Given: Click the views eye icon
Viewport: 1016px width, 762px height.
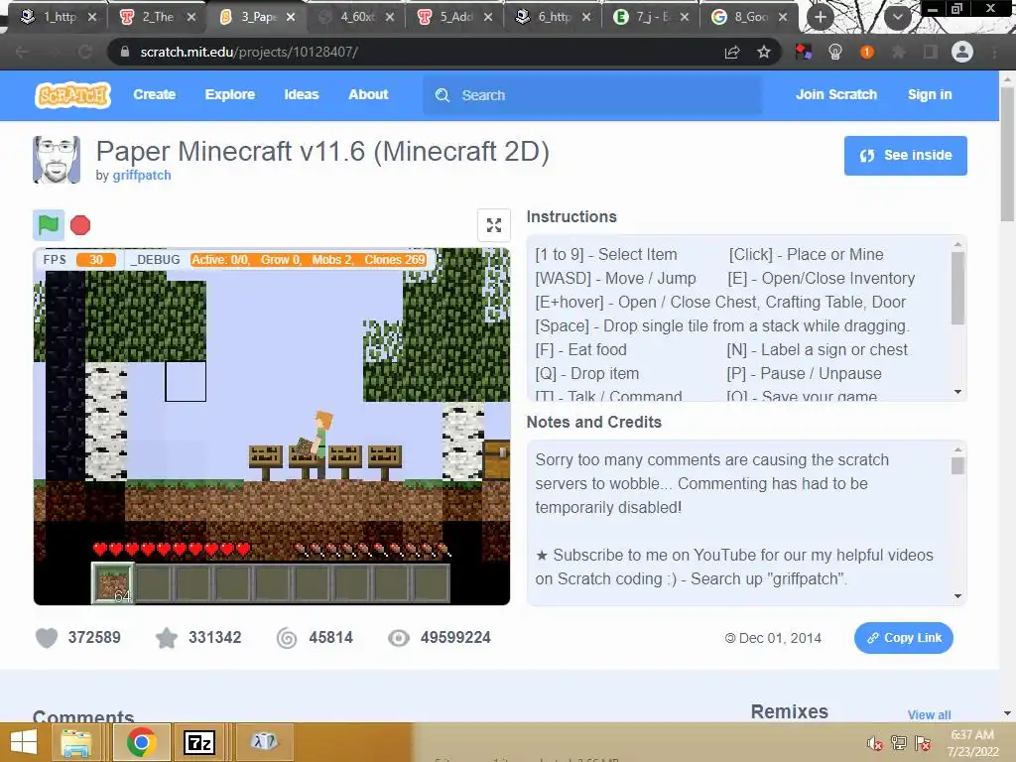Looking at the screenshot, I should (x=399, y=638).
